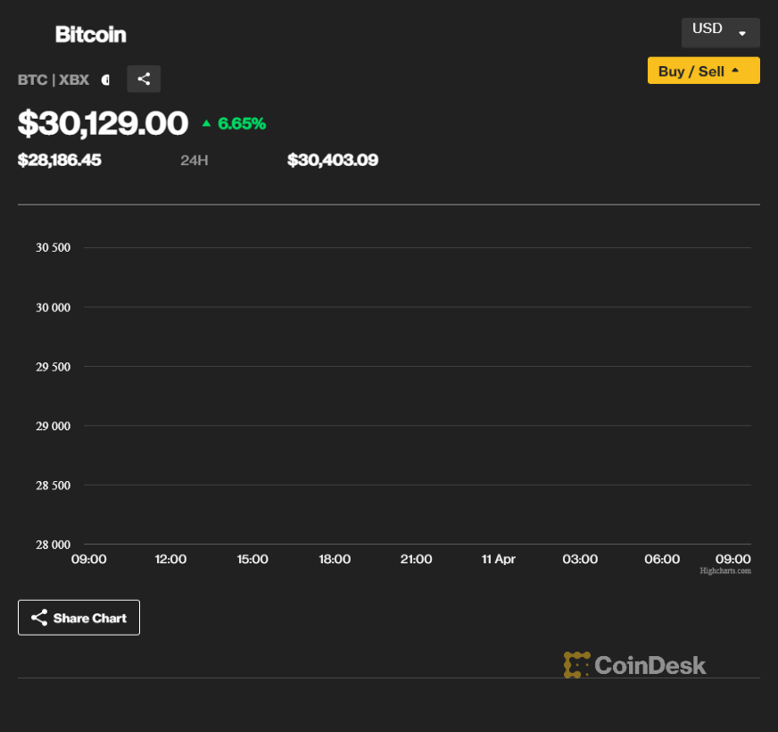Click the green up-triangle price change icon

click(x=206, y=123)
